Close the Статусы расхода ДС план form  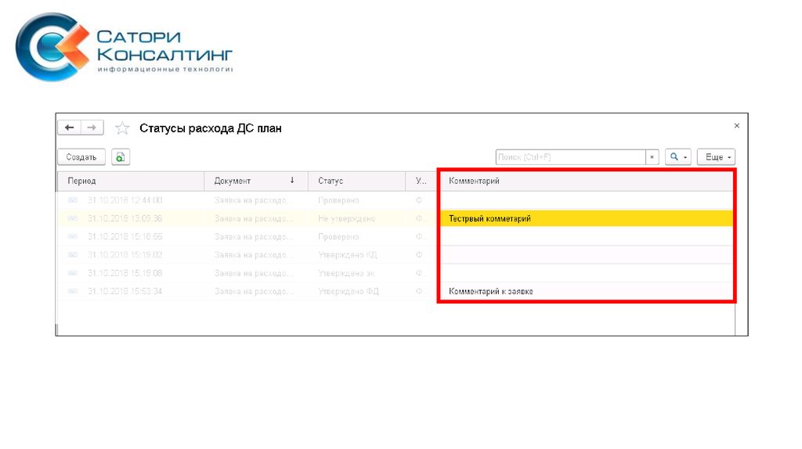coord(736,125)
